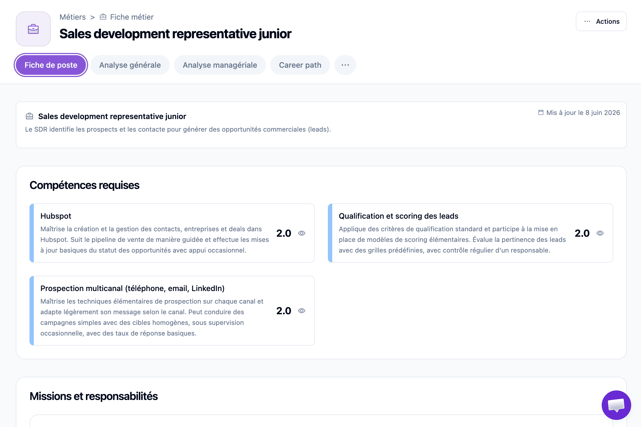The width and height of the screenshot is (641, 427).
Task: Toggle eye icon on Prospection multicanal skill
Action: coord(302,311)
